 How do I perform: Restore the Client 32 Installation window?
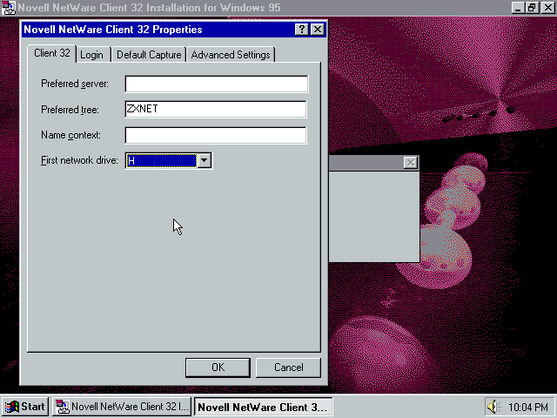coord(532,8)
